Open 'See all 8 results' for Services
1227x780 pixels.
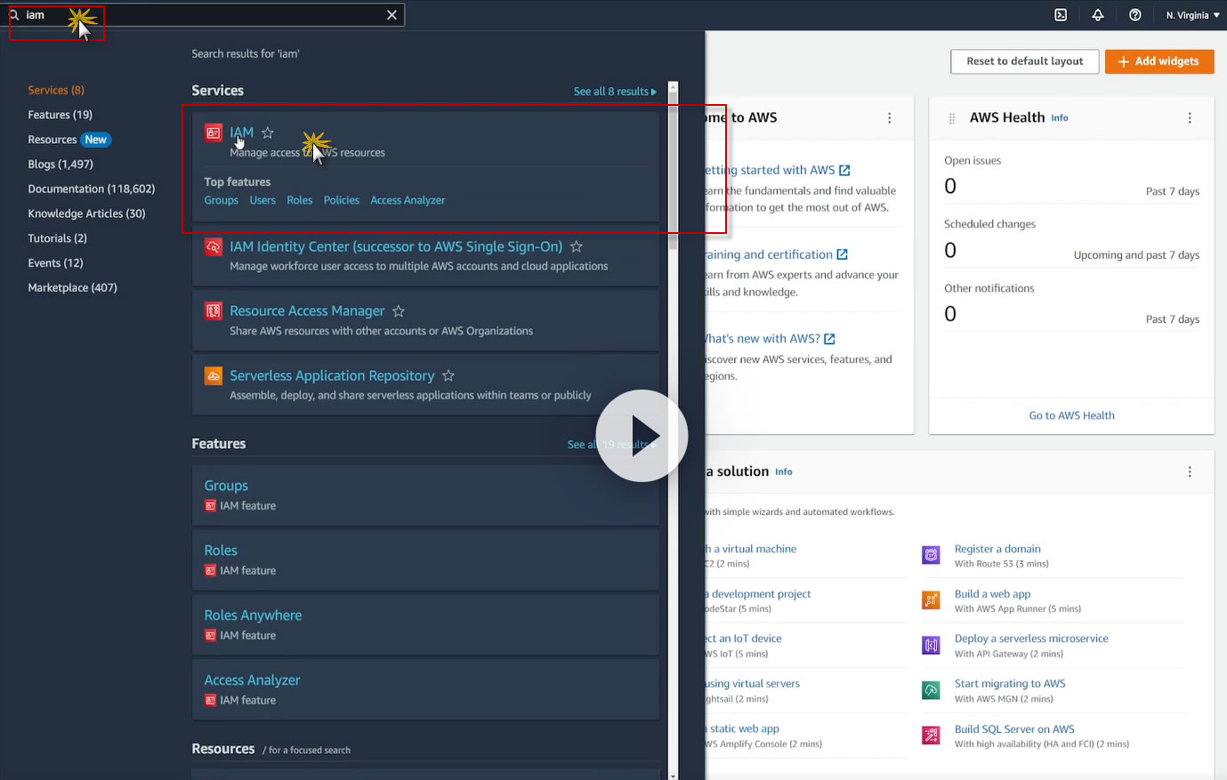point(615,92)
